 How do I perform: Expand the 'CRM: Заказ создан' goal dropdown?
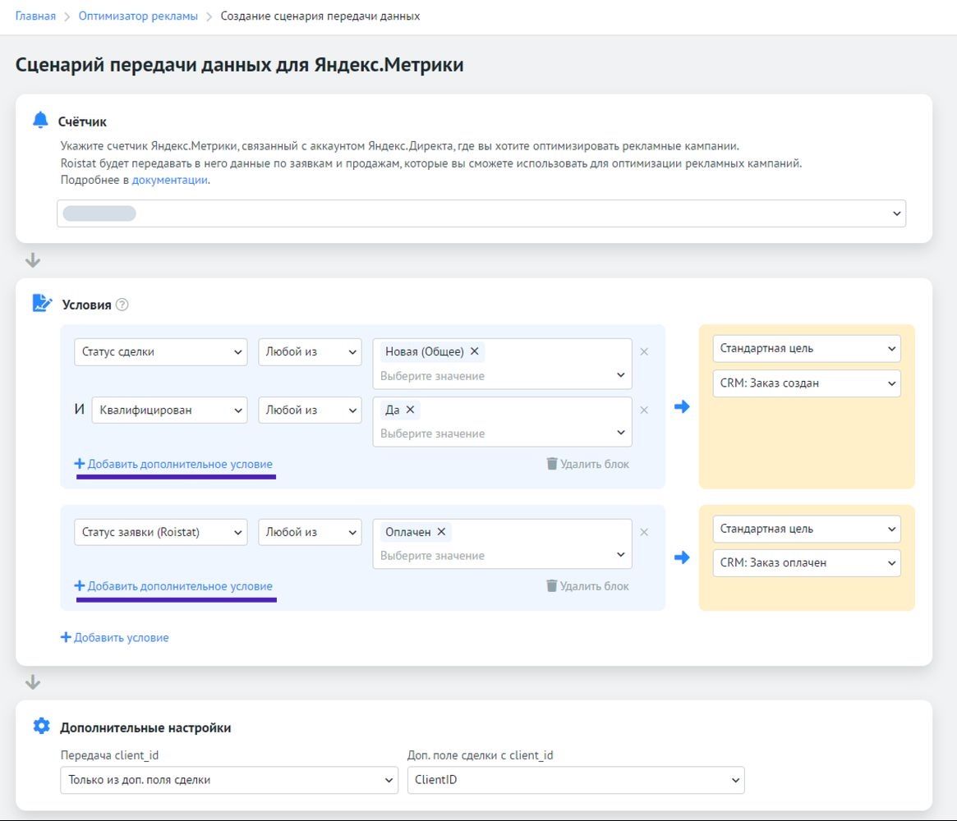point(806,383)
